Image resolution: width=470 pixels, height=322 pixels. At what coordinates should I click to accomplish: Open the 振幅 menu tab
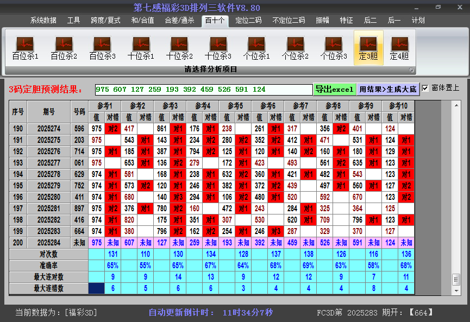click(x=323, y=21)
